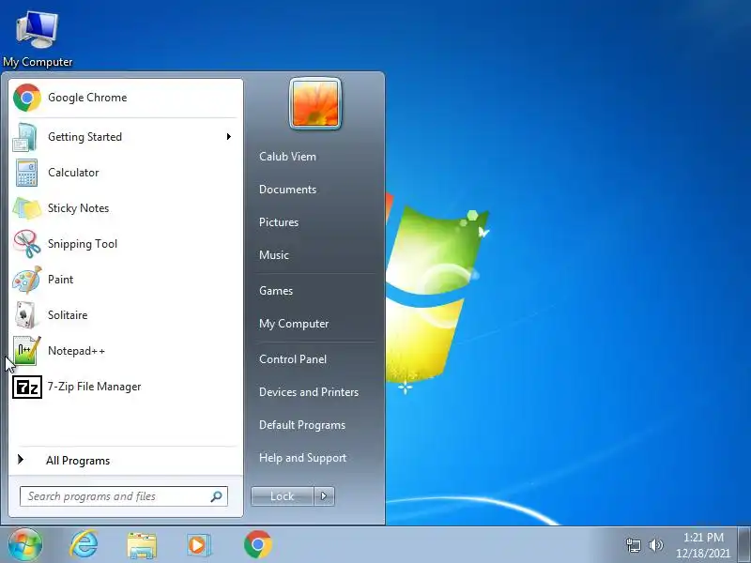This screenshot has width=751, height=563.
Task: Click the "Solitaire" label text
Action: pyautogui.click(x=68, y=315)
